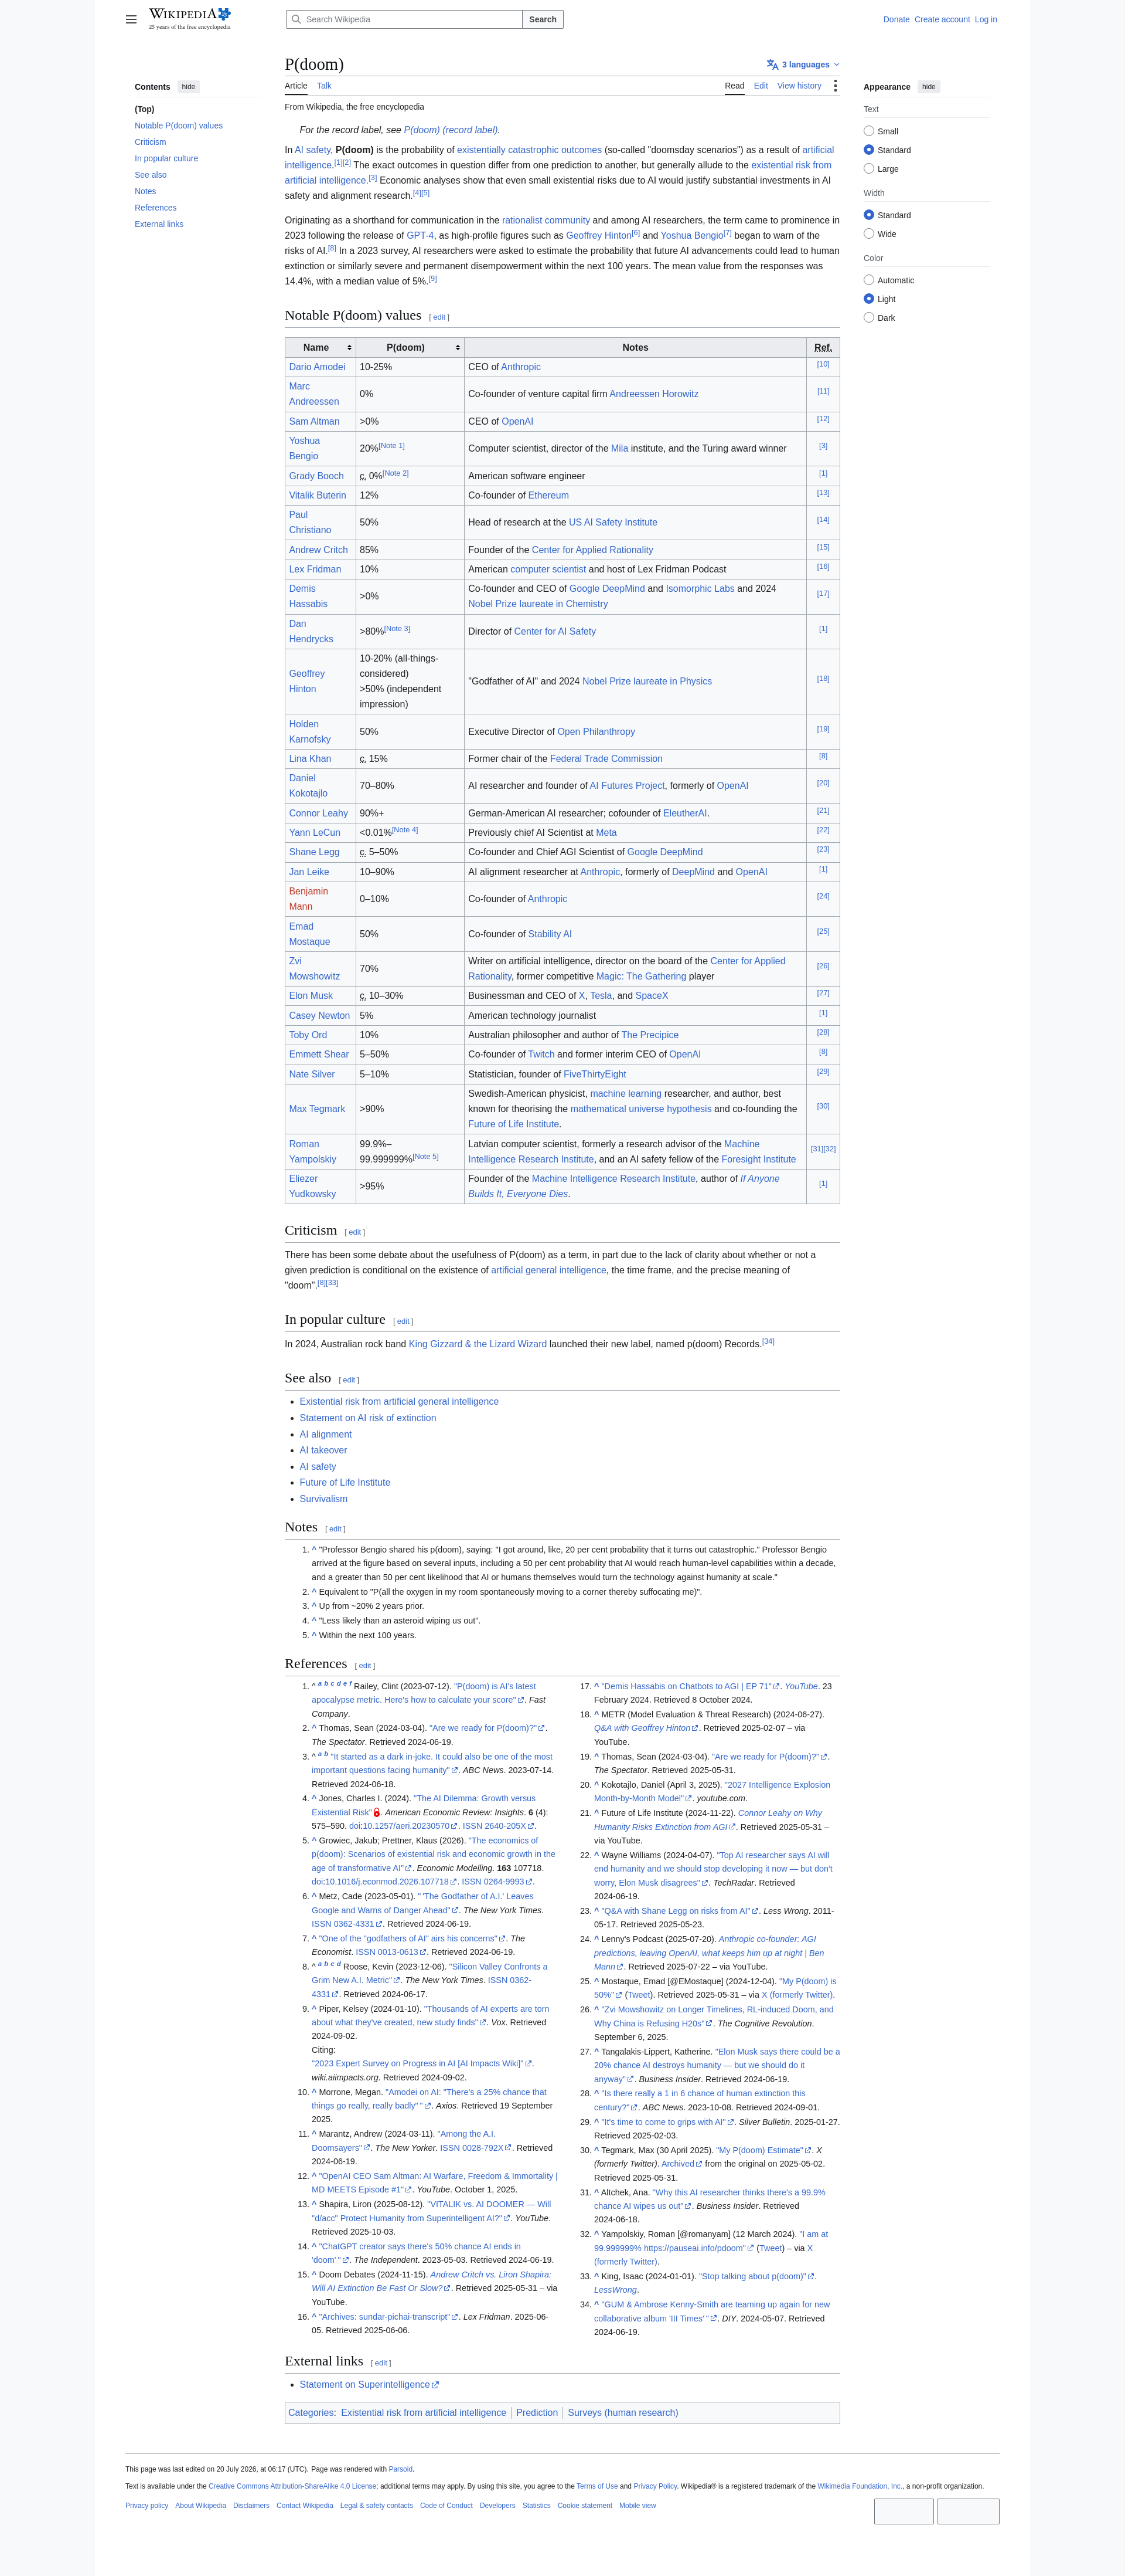Switch to the Article tab
Screen dimensions: 1125x2576
[296, 86]
